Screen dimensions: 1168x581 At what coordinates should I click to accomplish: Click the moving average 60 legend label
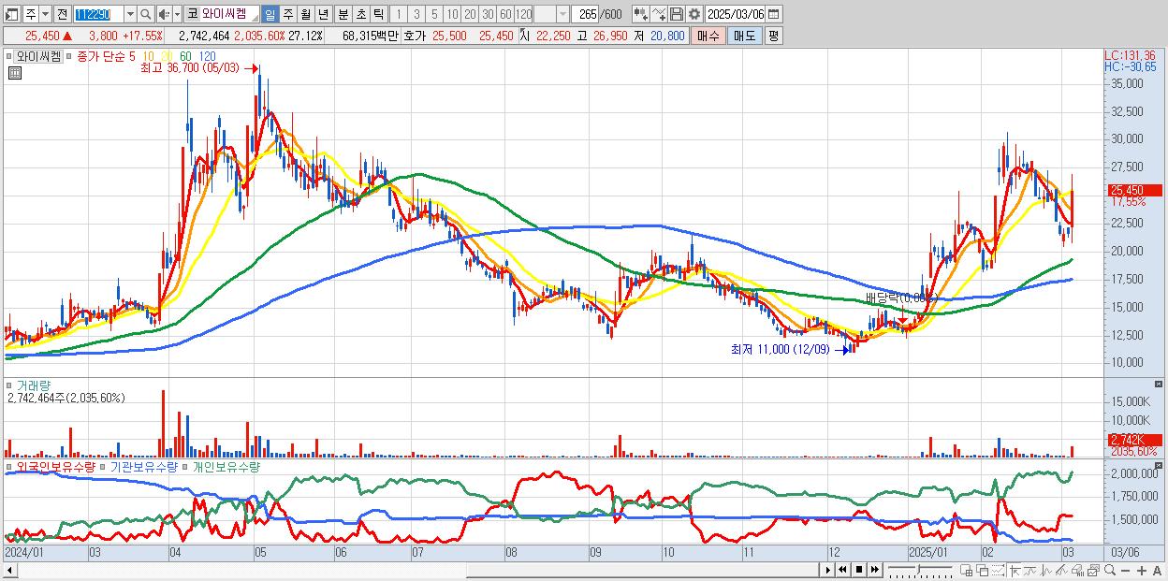pyautogui.click(x=185, y=56)
